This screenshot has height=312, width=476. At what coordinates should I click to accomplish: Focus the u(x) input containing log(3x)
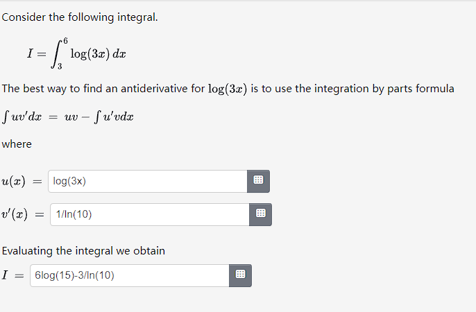pos(148,181)
